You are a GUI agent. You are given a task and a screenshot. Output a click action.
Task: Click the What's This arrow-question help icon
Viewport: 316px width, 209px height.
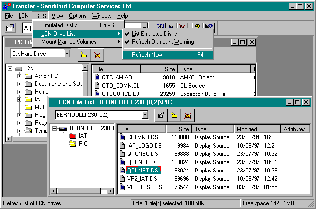[x=209, y=27]
